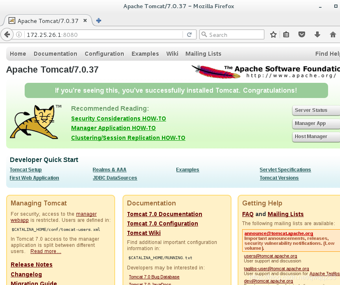Viewport: 340px width, 285px height.
Task: Open Clustering/Session Replication HOW-TO link
Action: pyautogui.click(x=128, y=138)
